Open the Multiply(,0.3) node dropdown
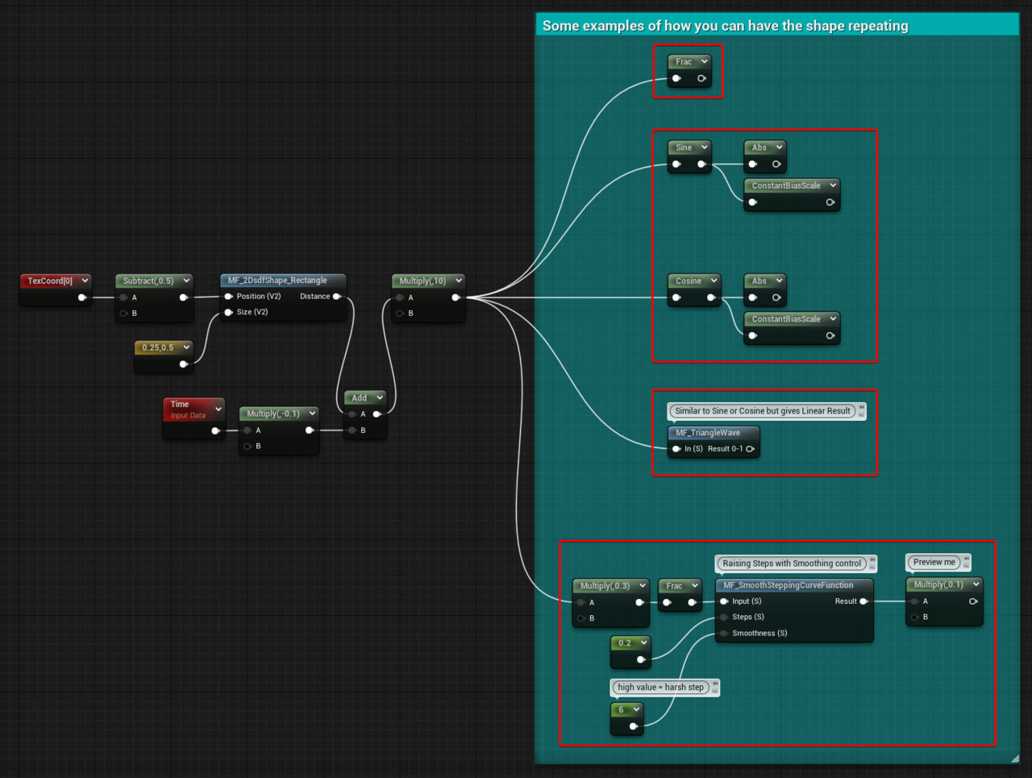The image size is (1032, 778). [x=642, y=585]
